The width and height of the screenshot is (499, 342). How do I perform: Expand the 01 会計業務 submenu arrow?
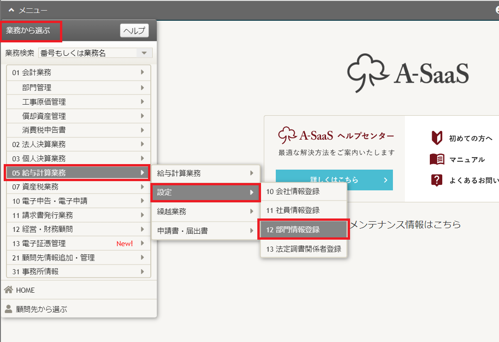[x=142, y=72]
